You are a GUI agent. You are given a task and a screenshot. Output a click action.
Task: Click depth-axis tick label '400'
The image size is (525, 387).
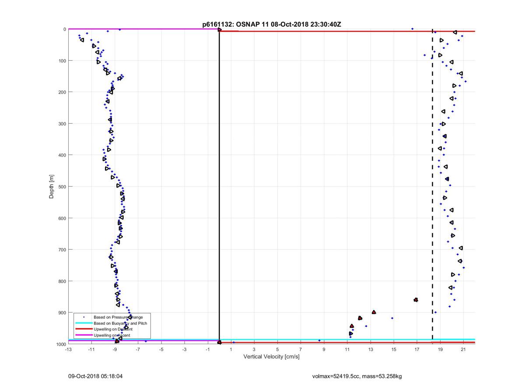click(x=62, y=155)
